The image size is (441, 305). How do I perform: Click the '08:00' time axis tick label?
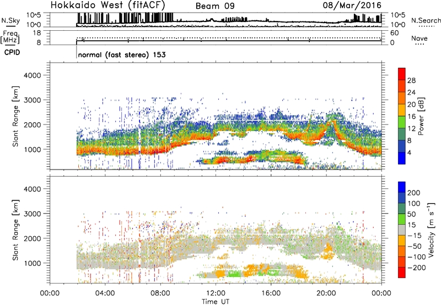(x=160, y=293)
